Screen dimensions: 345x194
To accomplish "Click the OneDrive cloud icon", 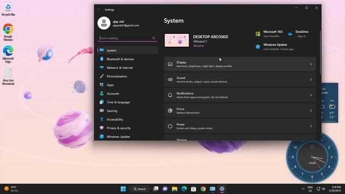I will click(x=290, y=34).
